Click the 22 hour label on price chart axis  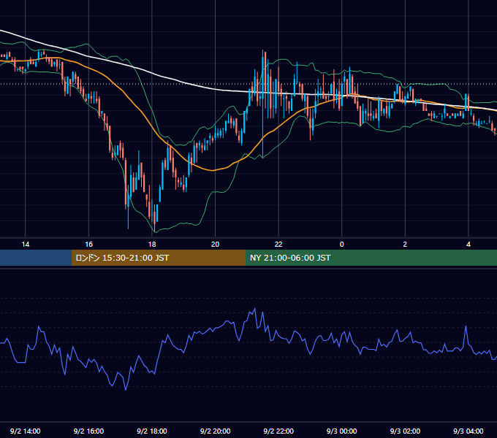278,245
